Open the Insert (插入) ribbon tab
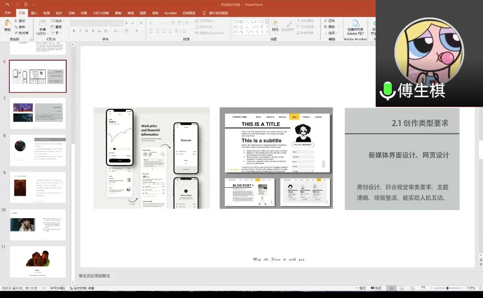Screen dimensions: 483x298 (x=34, y=13)
